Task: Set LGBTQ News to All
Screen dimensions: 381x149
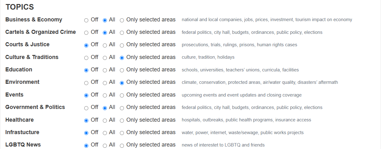Action: 105,146
